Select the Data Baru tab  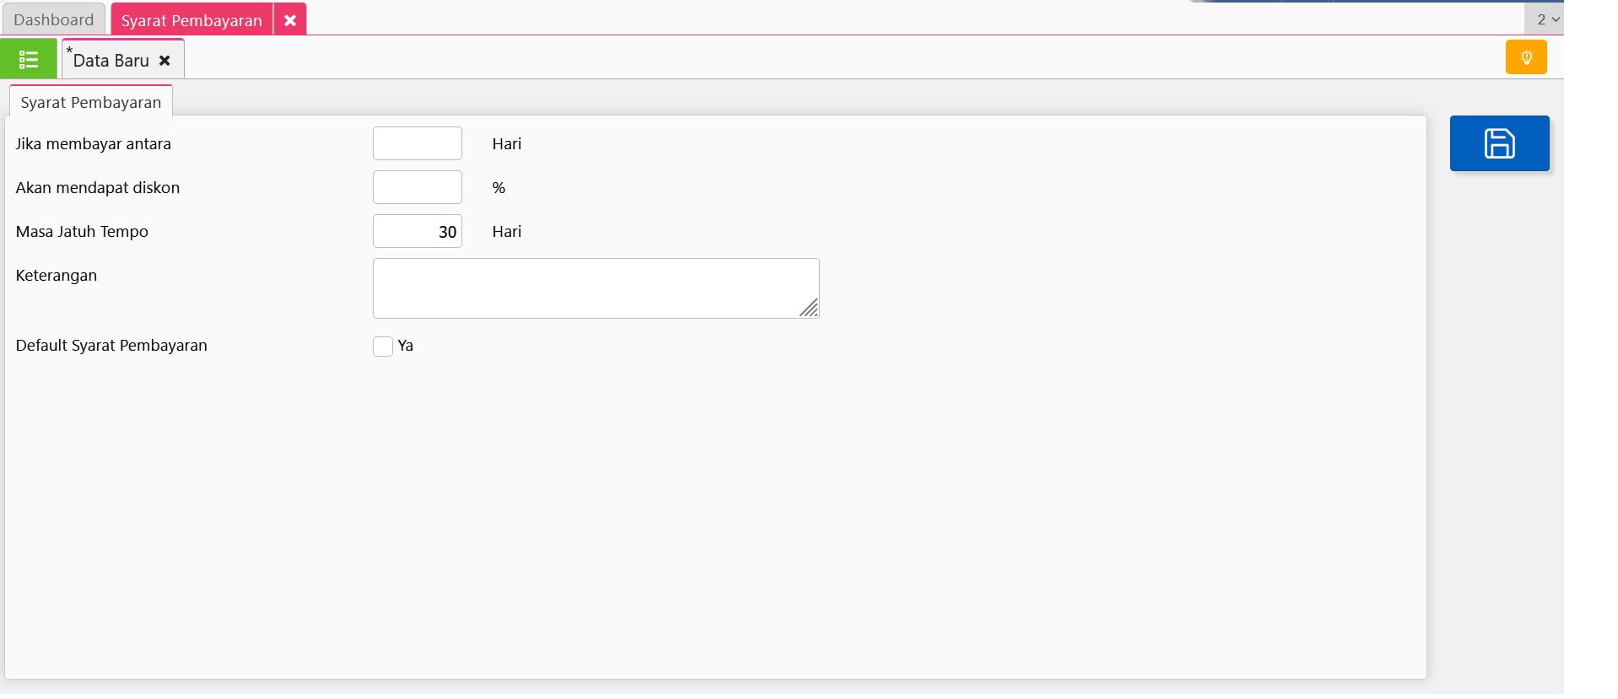[111, 61]
